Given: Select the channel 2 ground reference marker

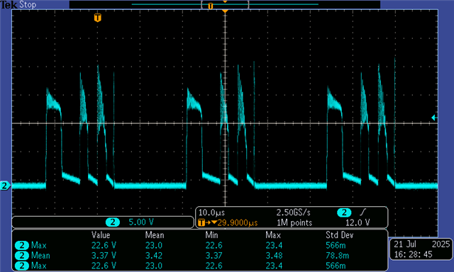Looking at the screenshot, I should coord(5,186).
